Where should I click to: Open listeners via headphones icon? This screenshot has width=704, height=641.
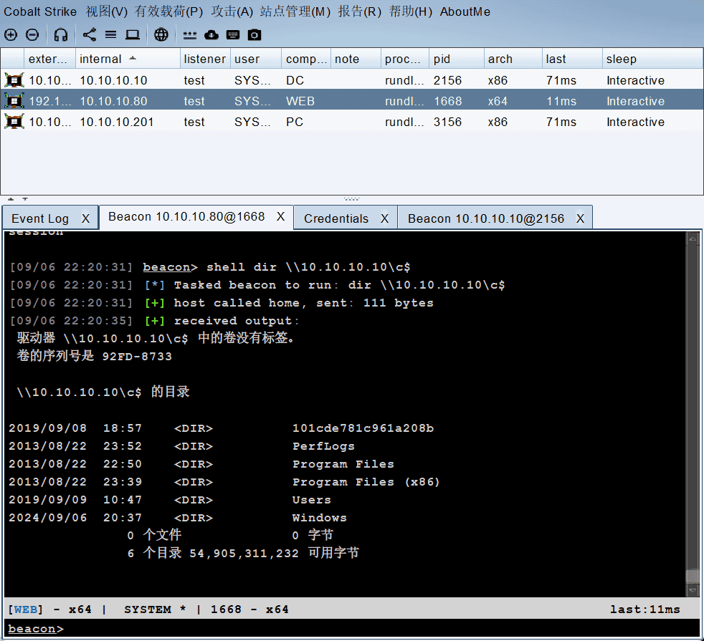coord(61,34)
